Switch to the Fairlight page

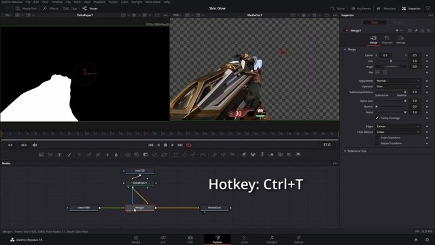point(272,240)
